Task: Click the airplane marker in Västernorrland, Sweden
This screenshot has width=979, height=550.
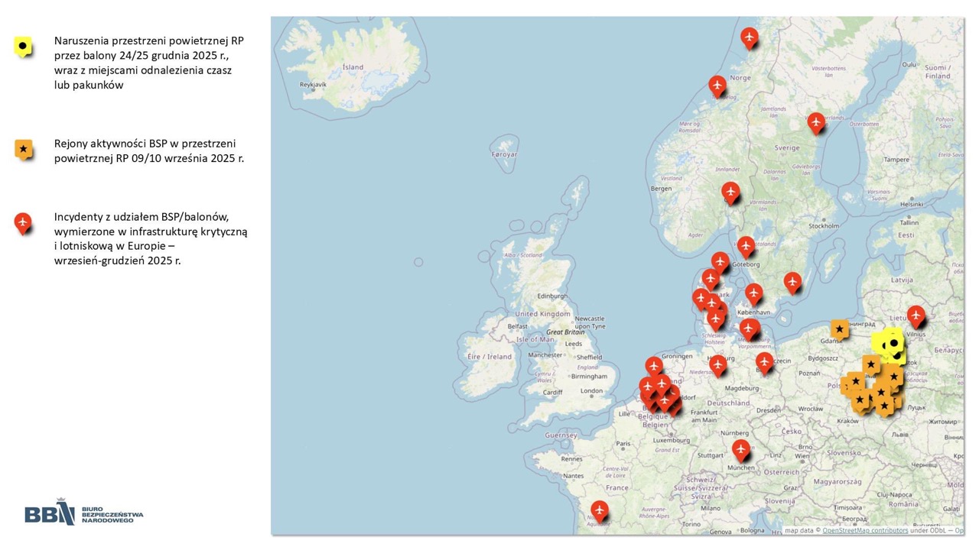Action: (816, 121)
